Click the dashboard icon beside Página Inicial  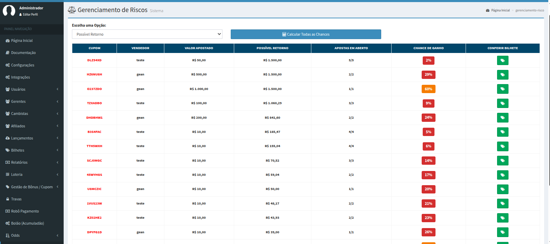pos(8,40)
